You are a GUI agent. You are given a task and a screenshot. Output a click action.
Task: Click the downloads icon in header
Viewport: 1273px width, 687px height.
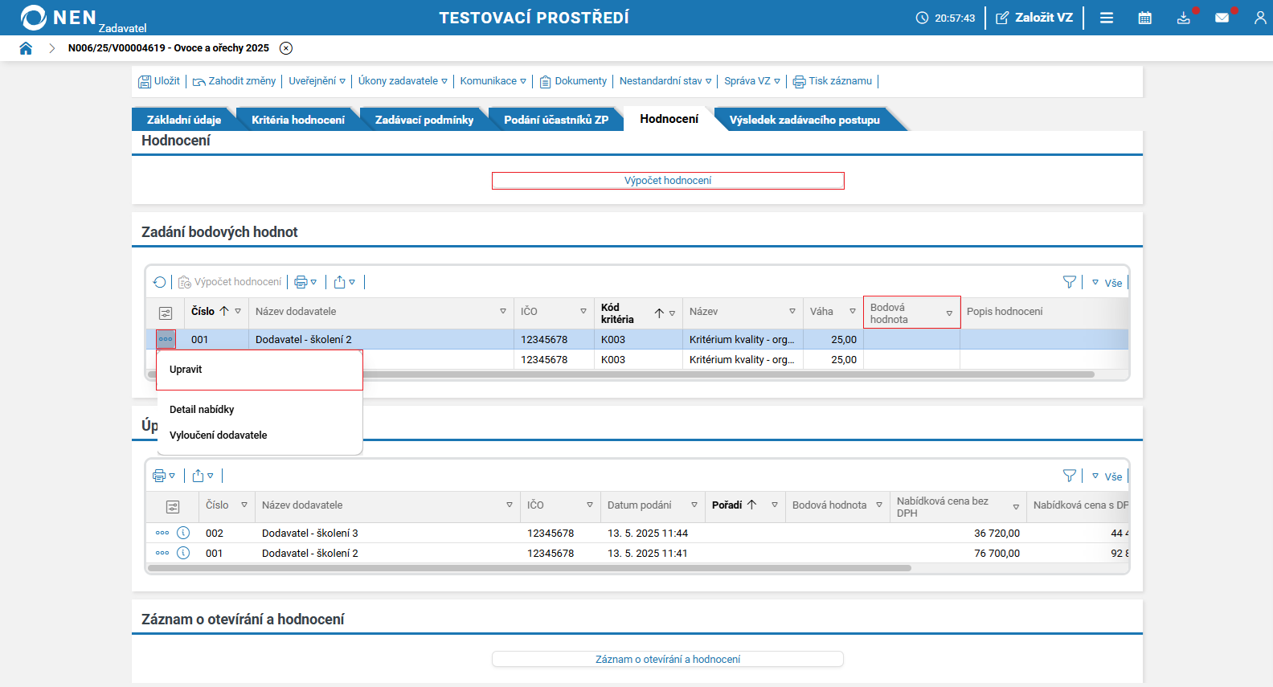[1183, 18]
